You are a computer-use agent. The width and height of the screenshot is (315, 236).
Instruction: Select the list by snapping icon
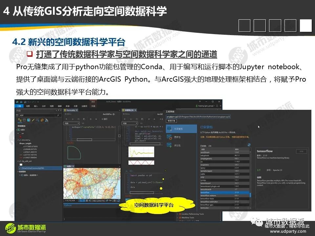point(37,120)
